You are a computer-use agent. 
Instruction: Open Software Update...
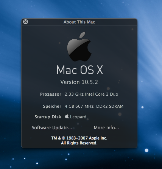[52, 128]
